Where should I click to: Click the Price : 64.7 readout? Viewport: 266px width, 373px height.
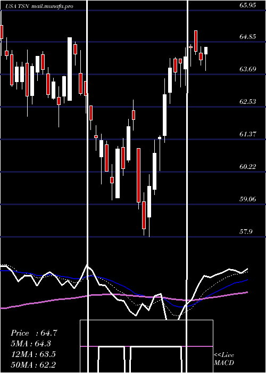pos(34,333)
